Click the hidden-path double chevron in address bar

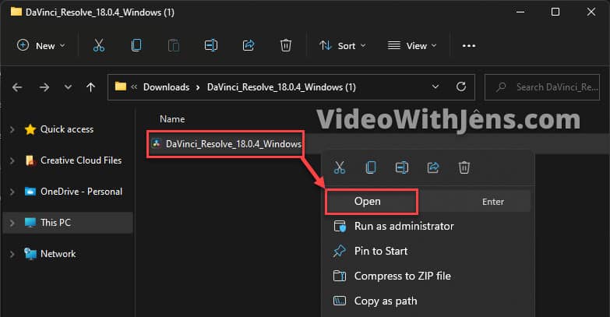(x=134, y=86)
